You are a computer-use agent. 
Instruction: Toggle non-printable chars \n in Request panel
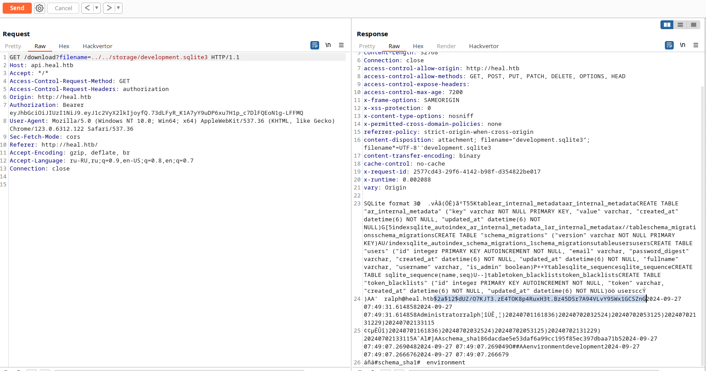click(328, 45)
